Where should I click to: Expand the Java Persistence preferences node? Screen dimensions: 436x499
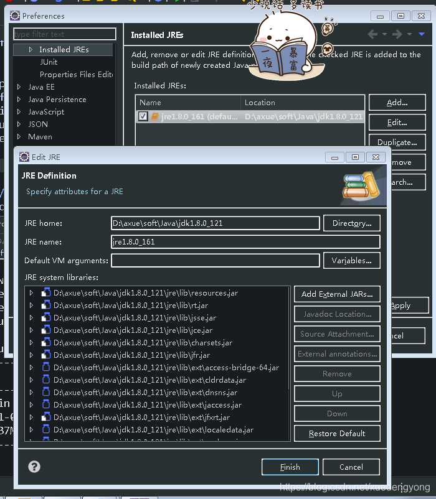click(19, 100)
